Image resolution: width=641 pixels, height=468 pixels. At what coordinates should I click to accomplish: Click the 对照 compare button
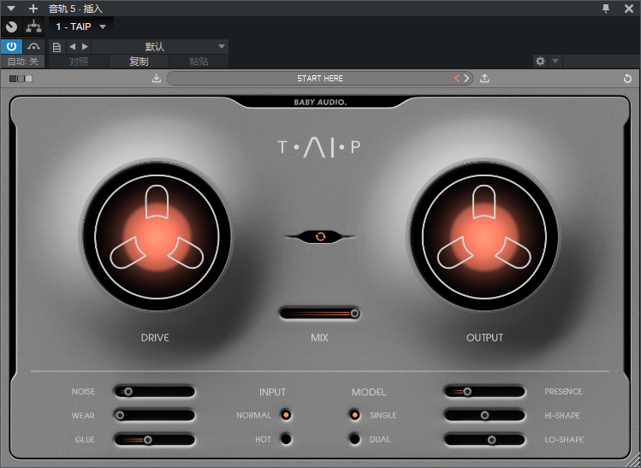coord(79,62)
